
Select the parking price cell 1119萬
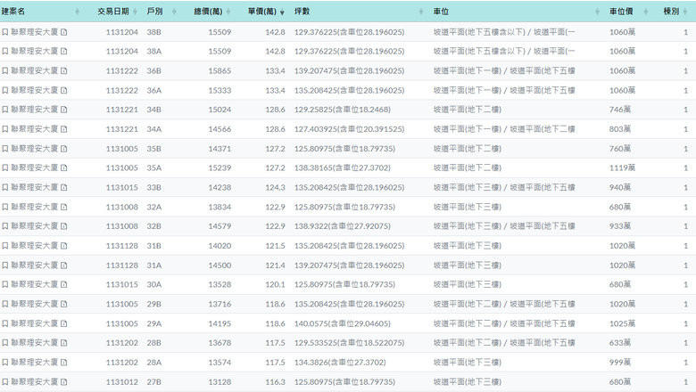click(622, 167)
